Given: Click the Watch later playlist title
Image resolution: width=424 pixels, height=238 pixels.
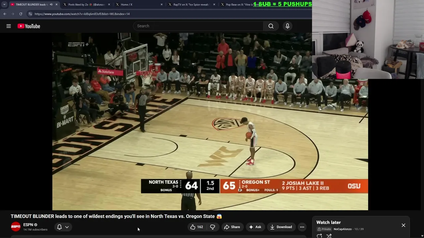Looking at the screenshot, I should (x=329, y=222).
